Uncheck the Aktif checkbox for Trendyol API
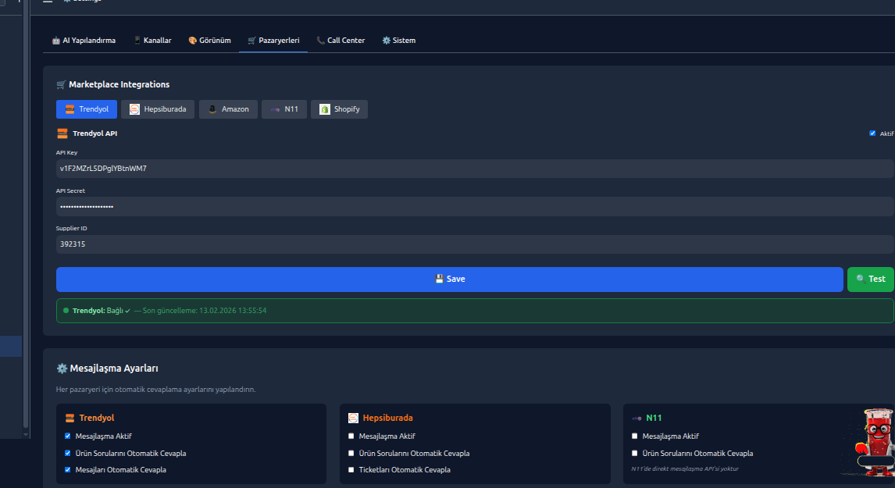 (x=872, y=133)
